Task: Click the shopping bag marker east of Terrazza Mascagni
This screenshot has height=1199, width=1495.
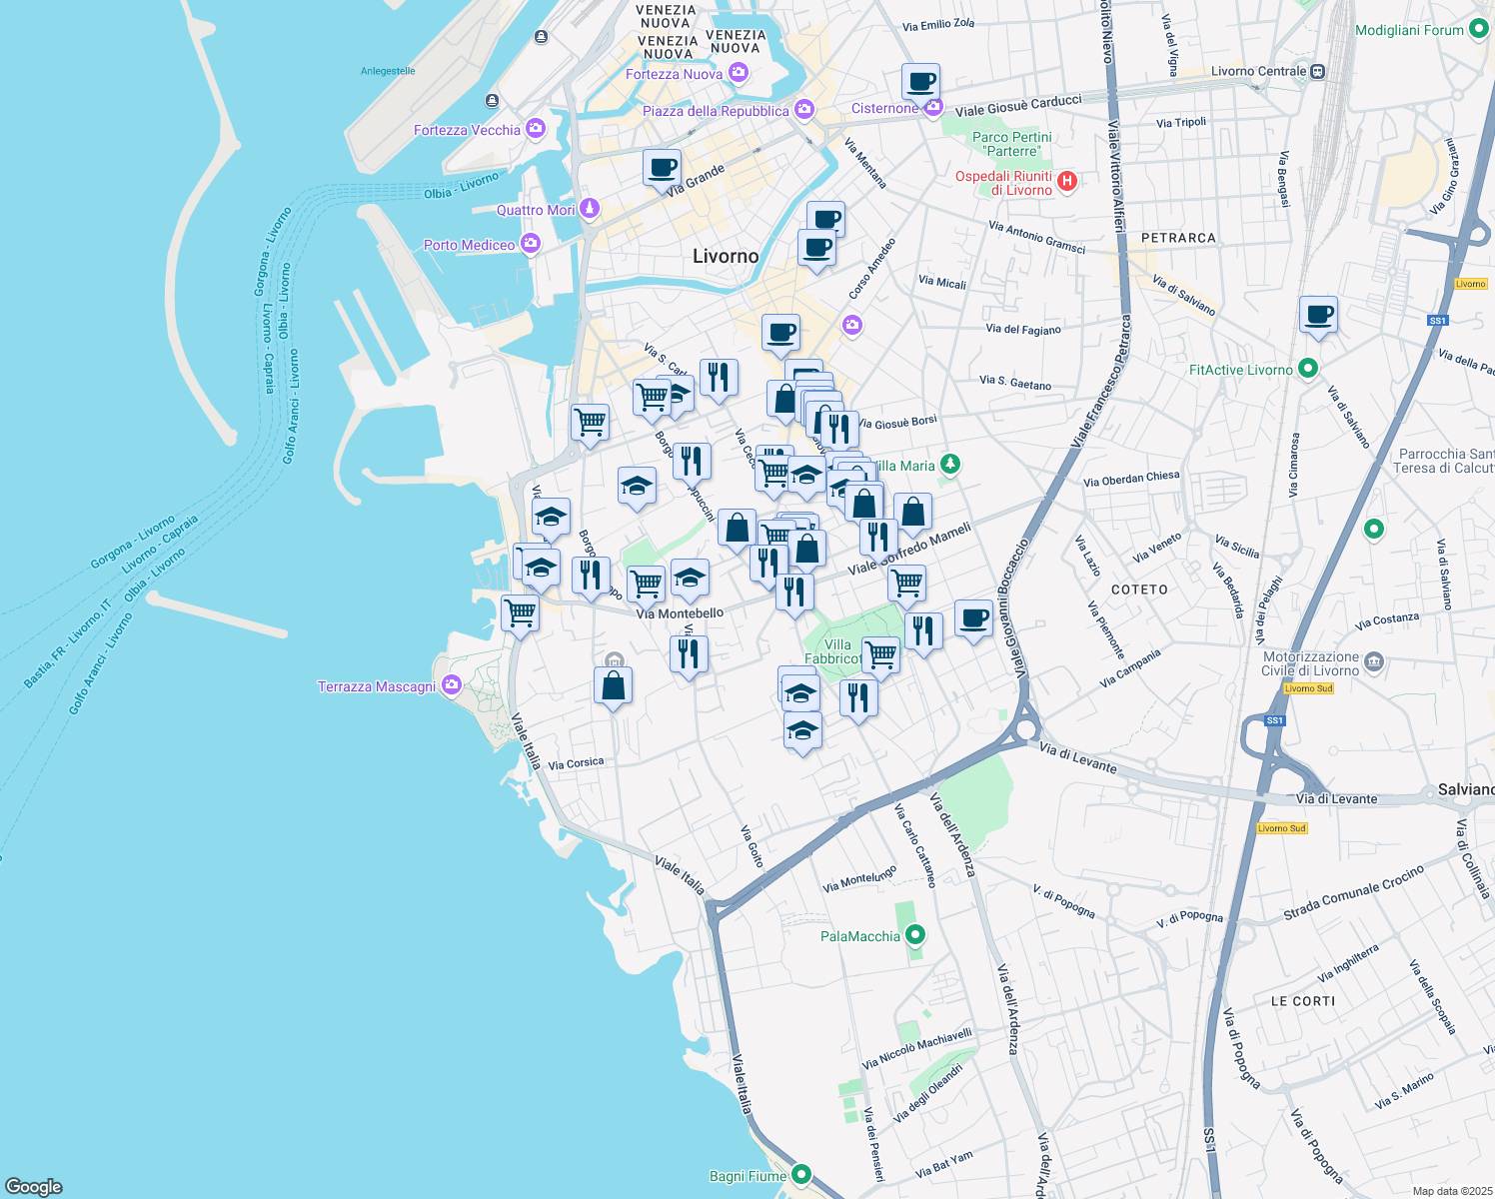Action: pyautogui.click(x=613, y=686)
